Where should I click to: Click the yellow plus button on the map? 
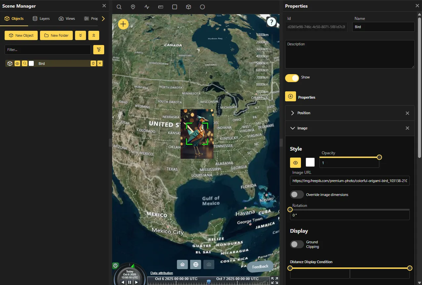pyautogui.click(x=123, y=24)
